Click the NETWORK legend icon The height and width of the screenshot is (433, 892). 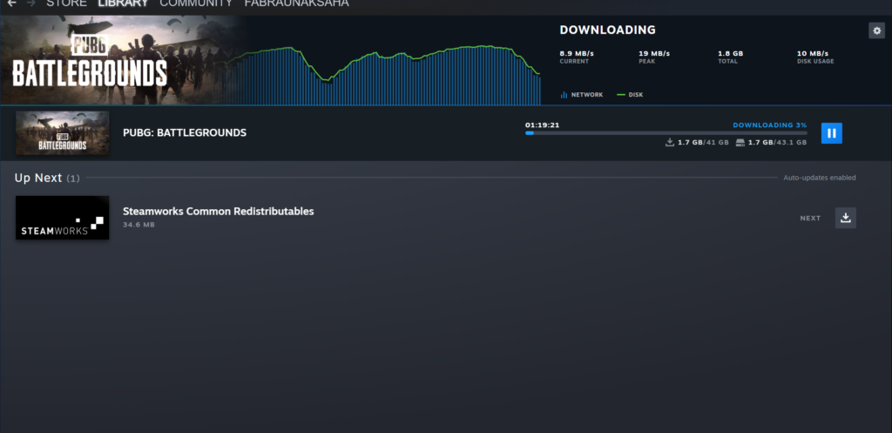pos(564,95)
